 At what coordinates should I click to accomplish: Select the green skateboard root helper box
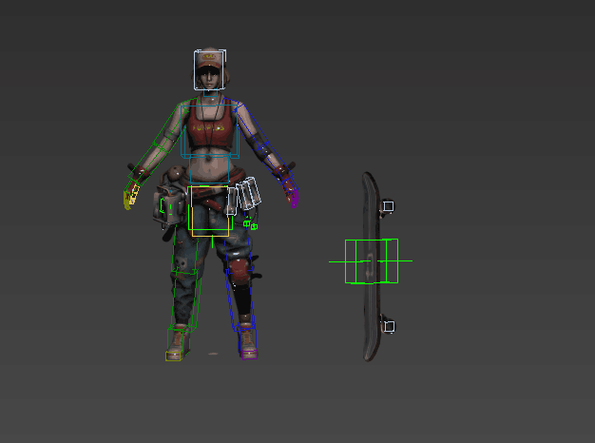tap(371, 261)
